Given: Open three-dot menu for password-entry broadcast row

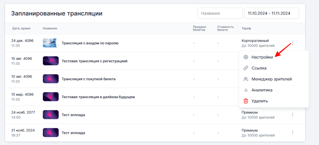Looking at the screenshot, I should coord(293,43).
